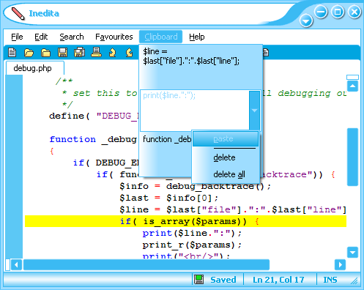Click the Save floppy disk icon
This screenshot has height=290, width=364.
[x=62, y=53]
